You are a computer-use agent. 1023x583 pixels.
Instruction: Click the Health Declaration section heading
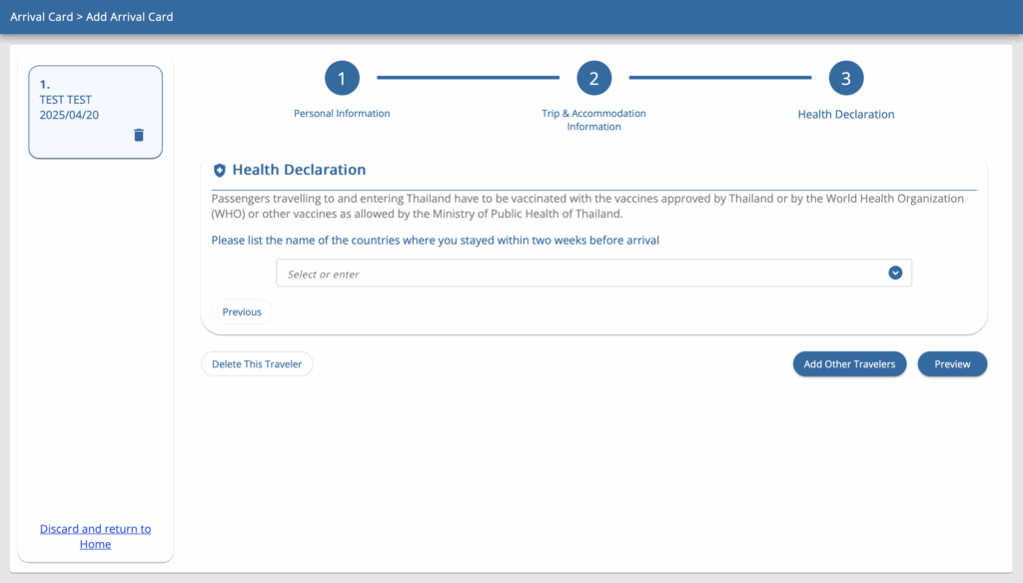(299, 170)
